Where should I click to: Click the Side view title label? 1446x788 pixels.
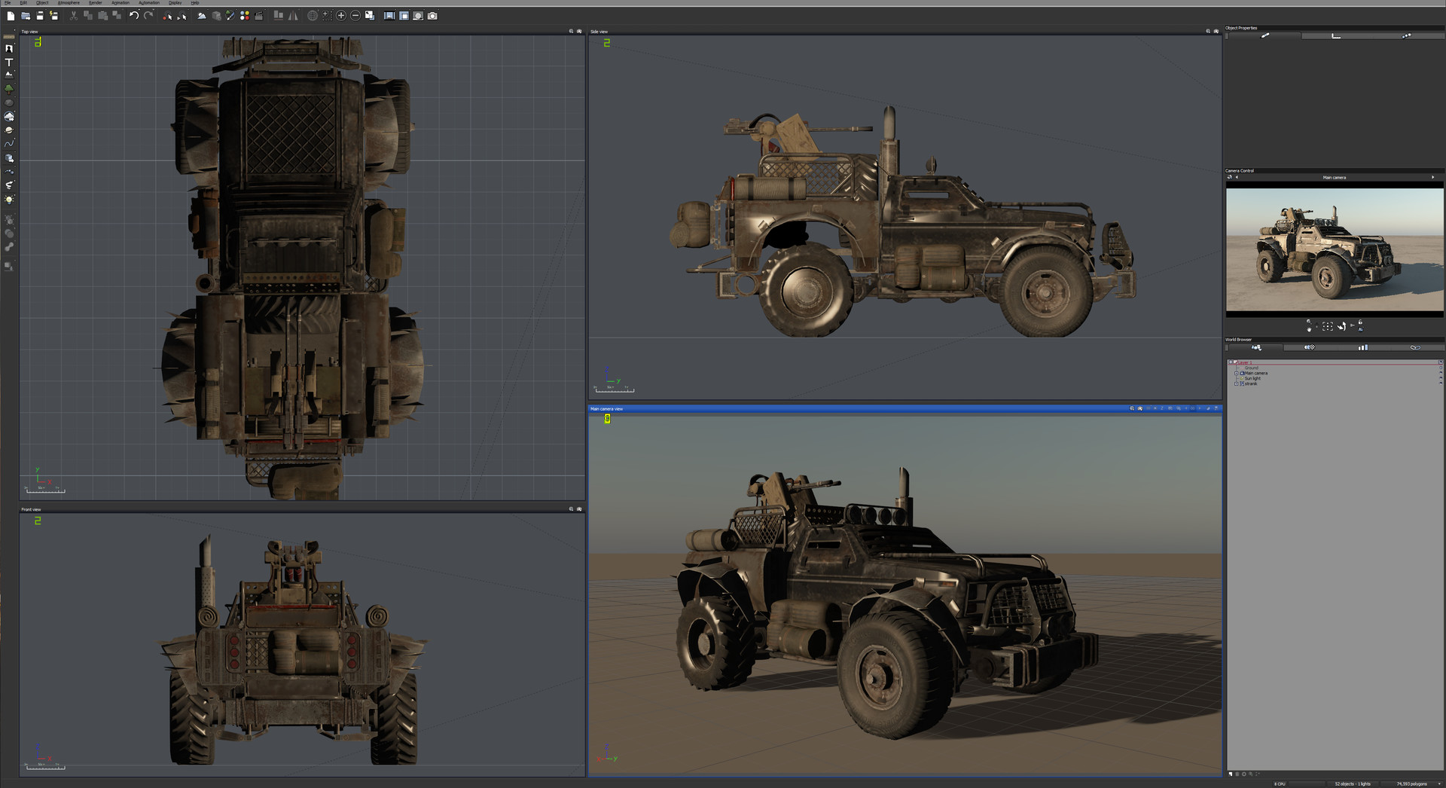(x=599, y=32)
